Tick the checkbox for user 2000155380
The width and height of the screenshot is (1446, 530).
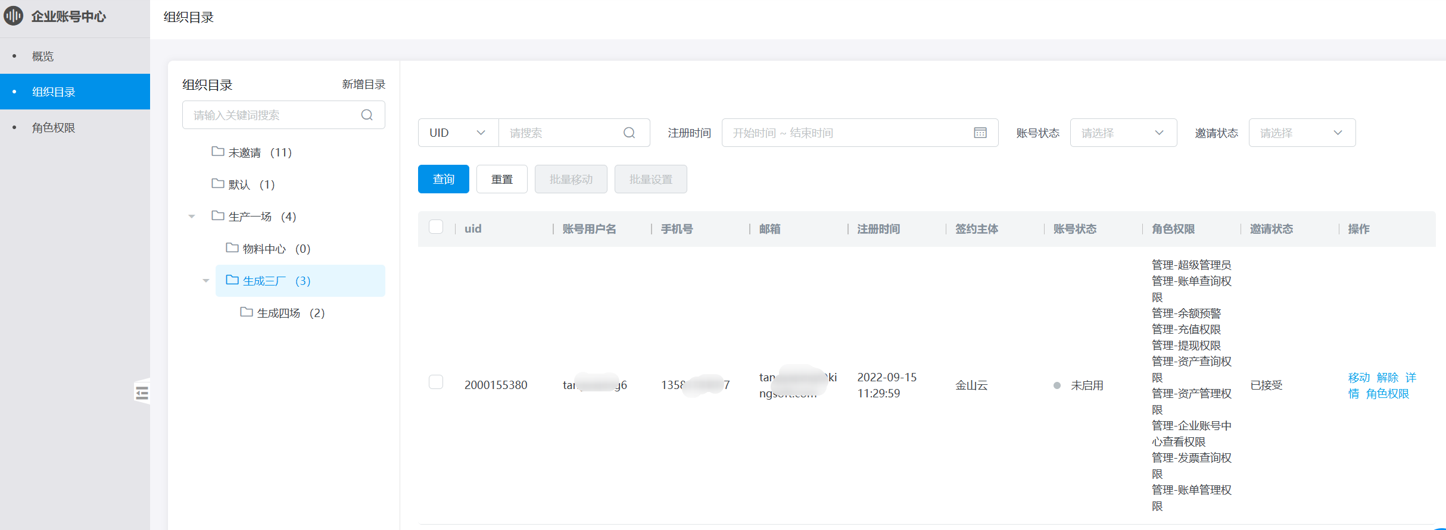[x=436, y=382]
